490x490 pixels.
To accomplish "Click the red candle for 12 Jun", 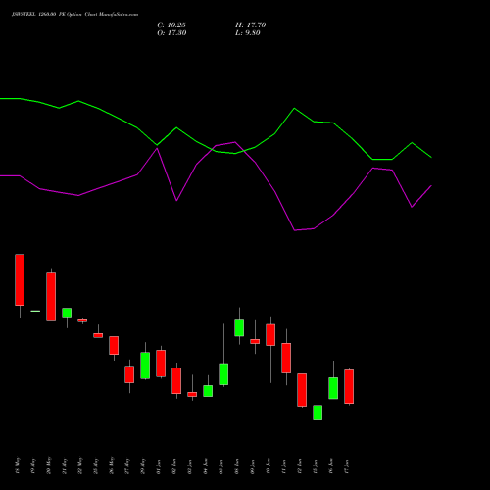I will 302,390.
